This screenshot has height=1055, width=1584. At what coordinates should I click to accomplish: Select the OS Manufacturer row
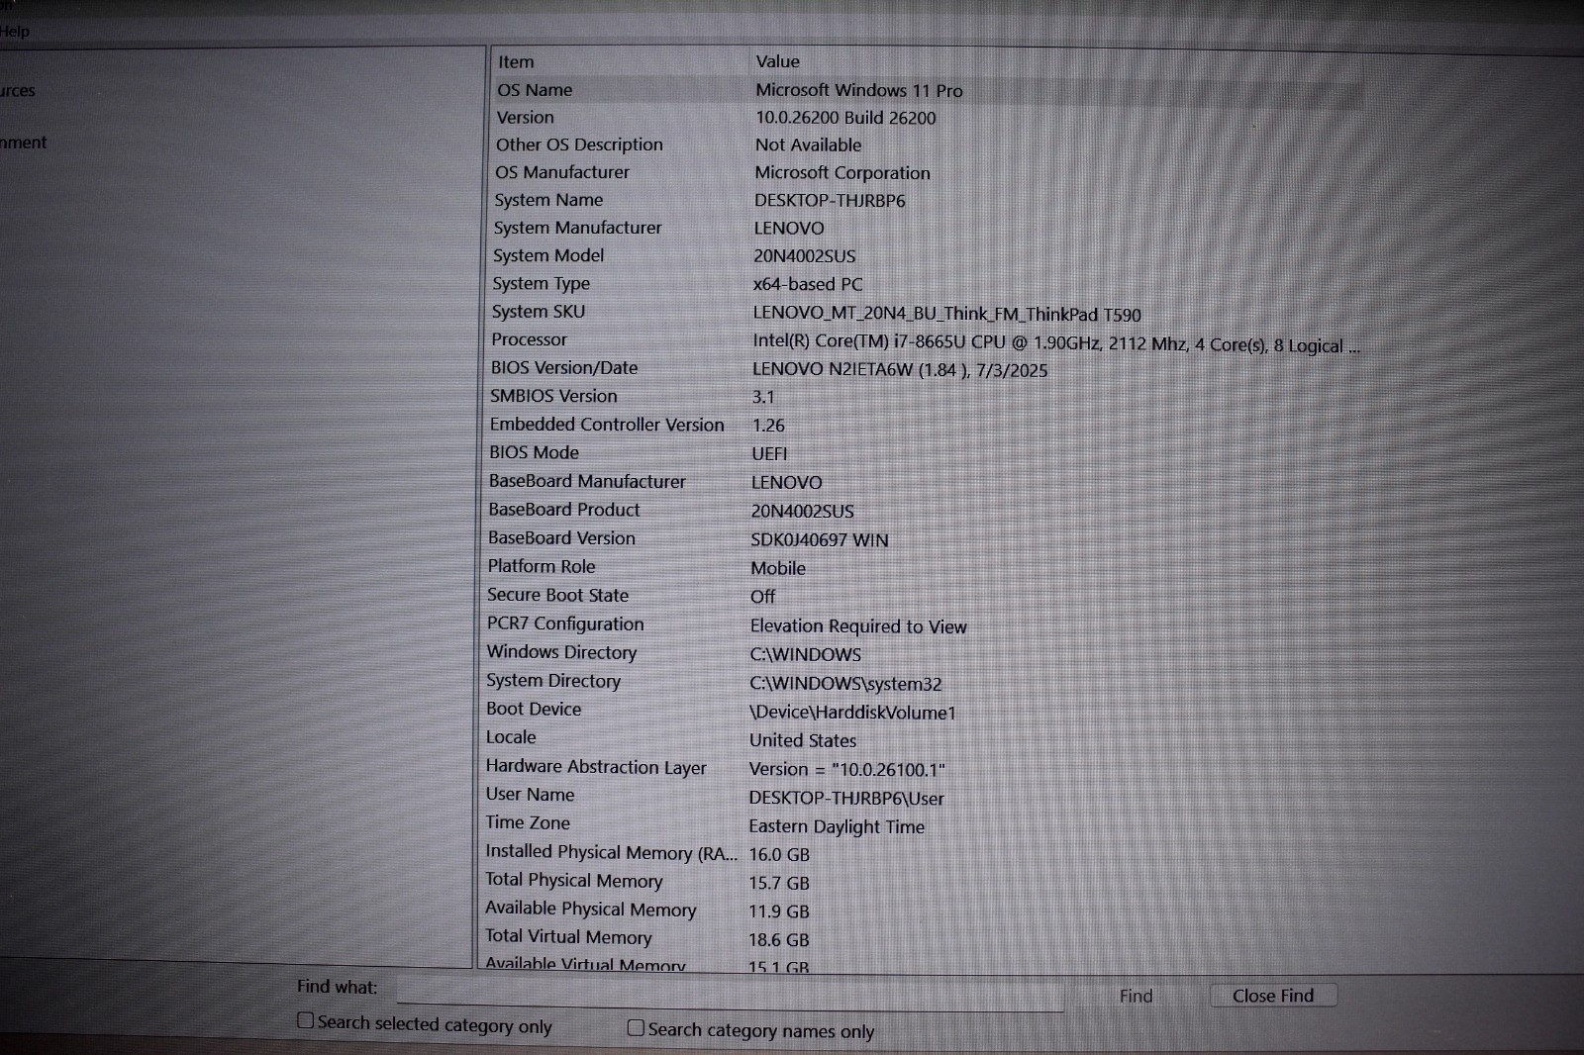point(928,172)
